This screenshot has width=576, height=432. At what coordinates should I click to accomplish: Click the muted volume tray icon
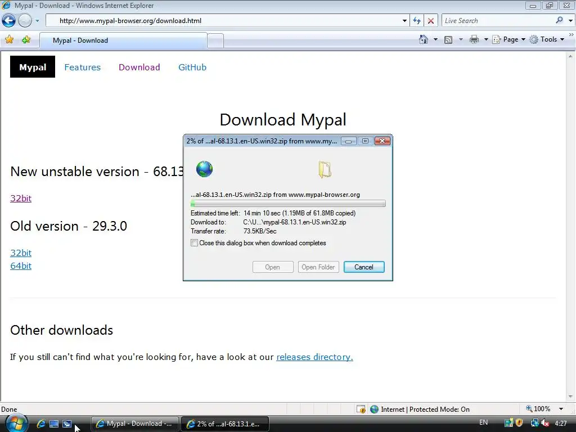(546, 423)
